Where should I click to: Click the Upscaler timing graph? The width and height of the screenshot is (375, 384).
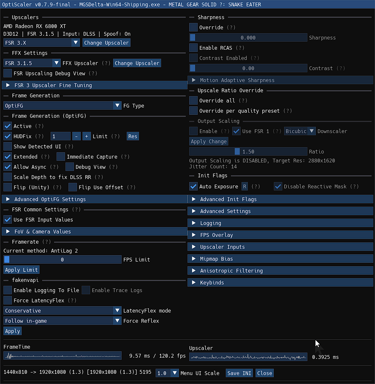tap(248, 357)
